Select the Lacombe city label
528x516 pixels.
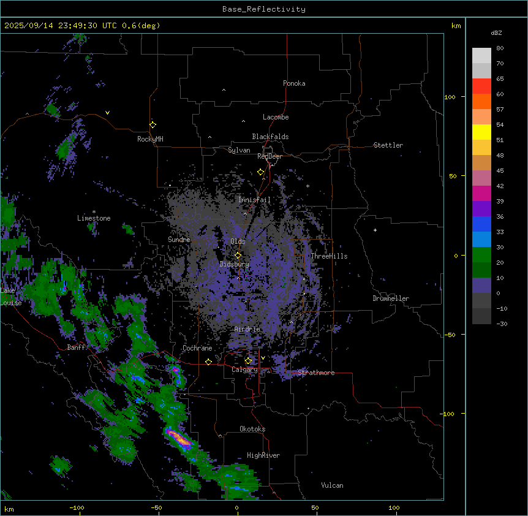point(276,117)
